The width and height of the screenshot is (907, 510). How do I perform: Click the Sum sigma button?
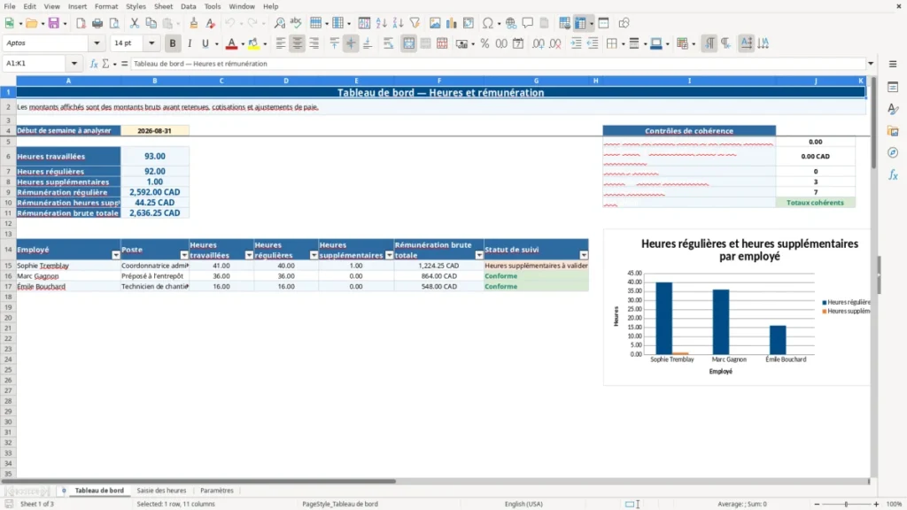click(105, 64)
